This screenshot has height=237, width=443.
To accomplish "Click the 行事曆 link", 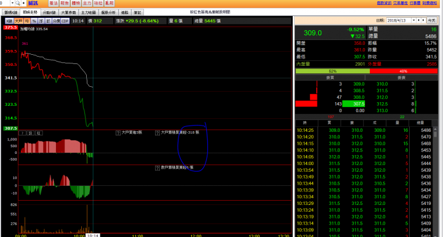I will [415, 3].
